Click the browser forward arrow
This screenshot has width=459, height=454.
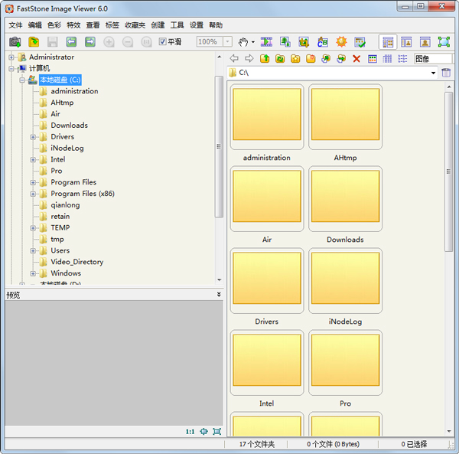coord(249,59)
